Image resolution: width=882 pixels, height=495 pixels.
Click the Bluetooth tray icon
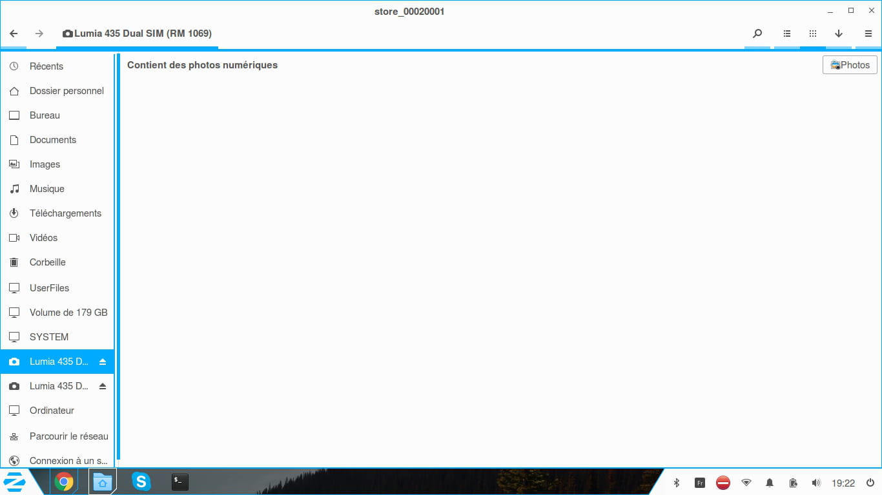(x=677, y=483)
